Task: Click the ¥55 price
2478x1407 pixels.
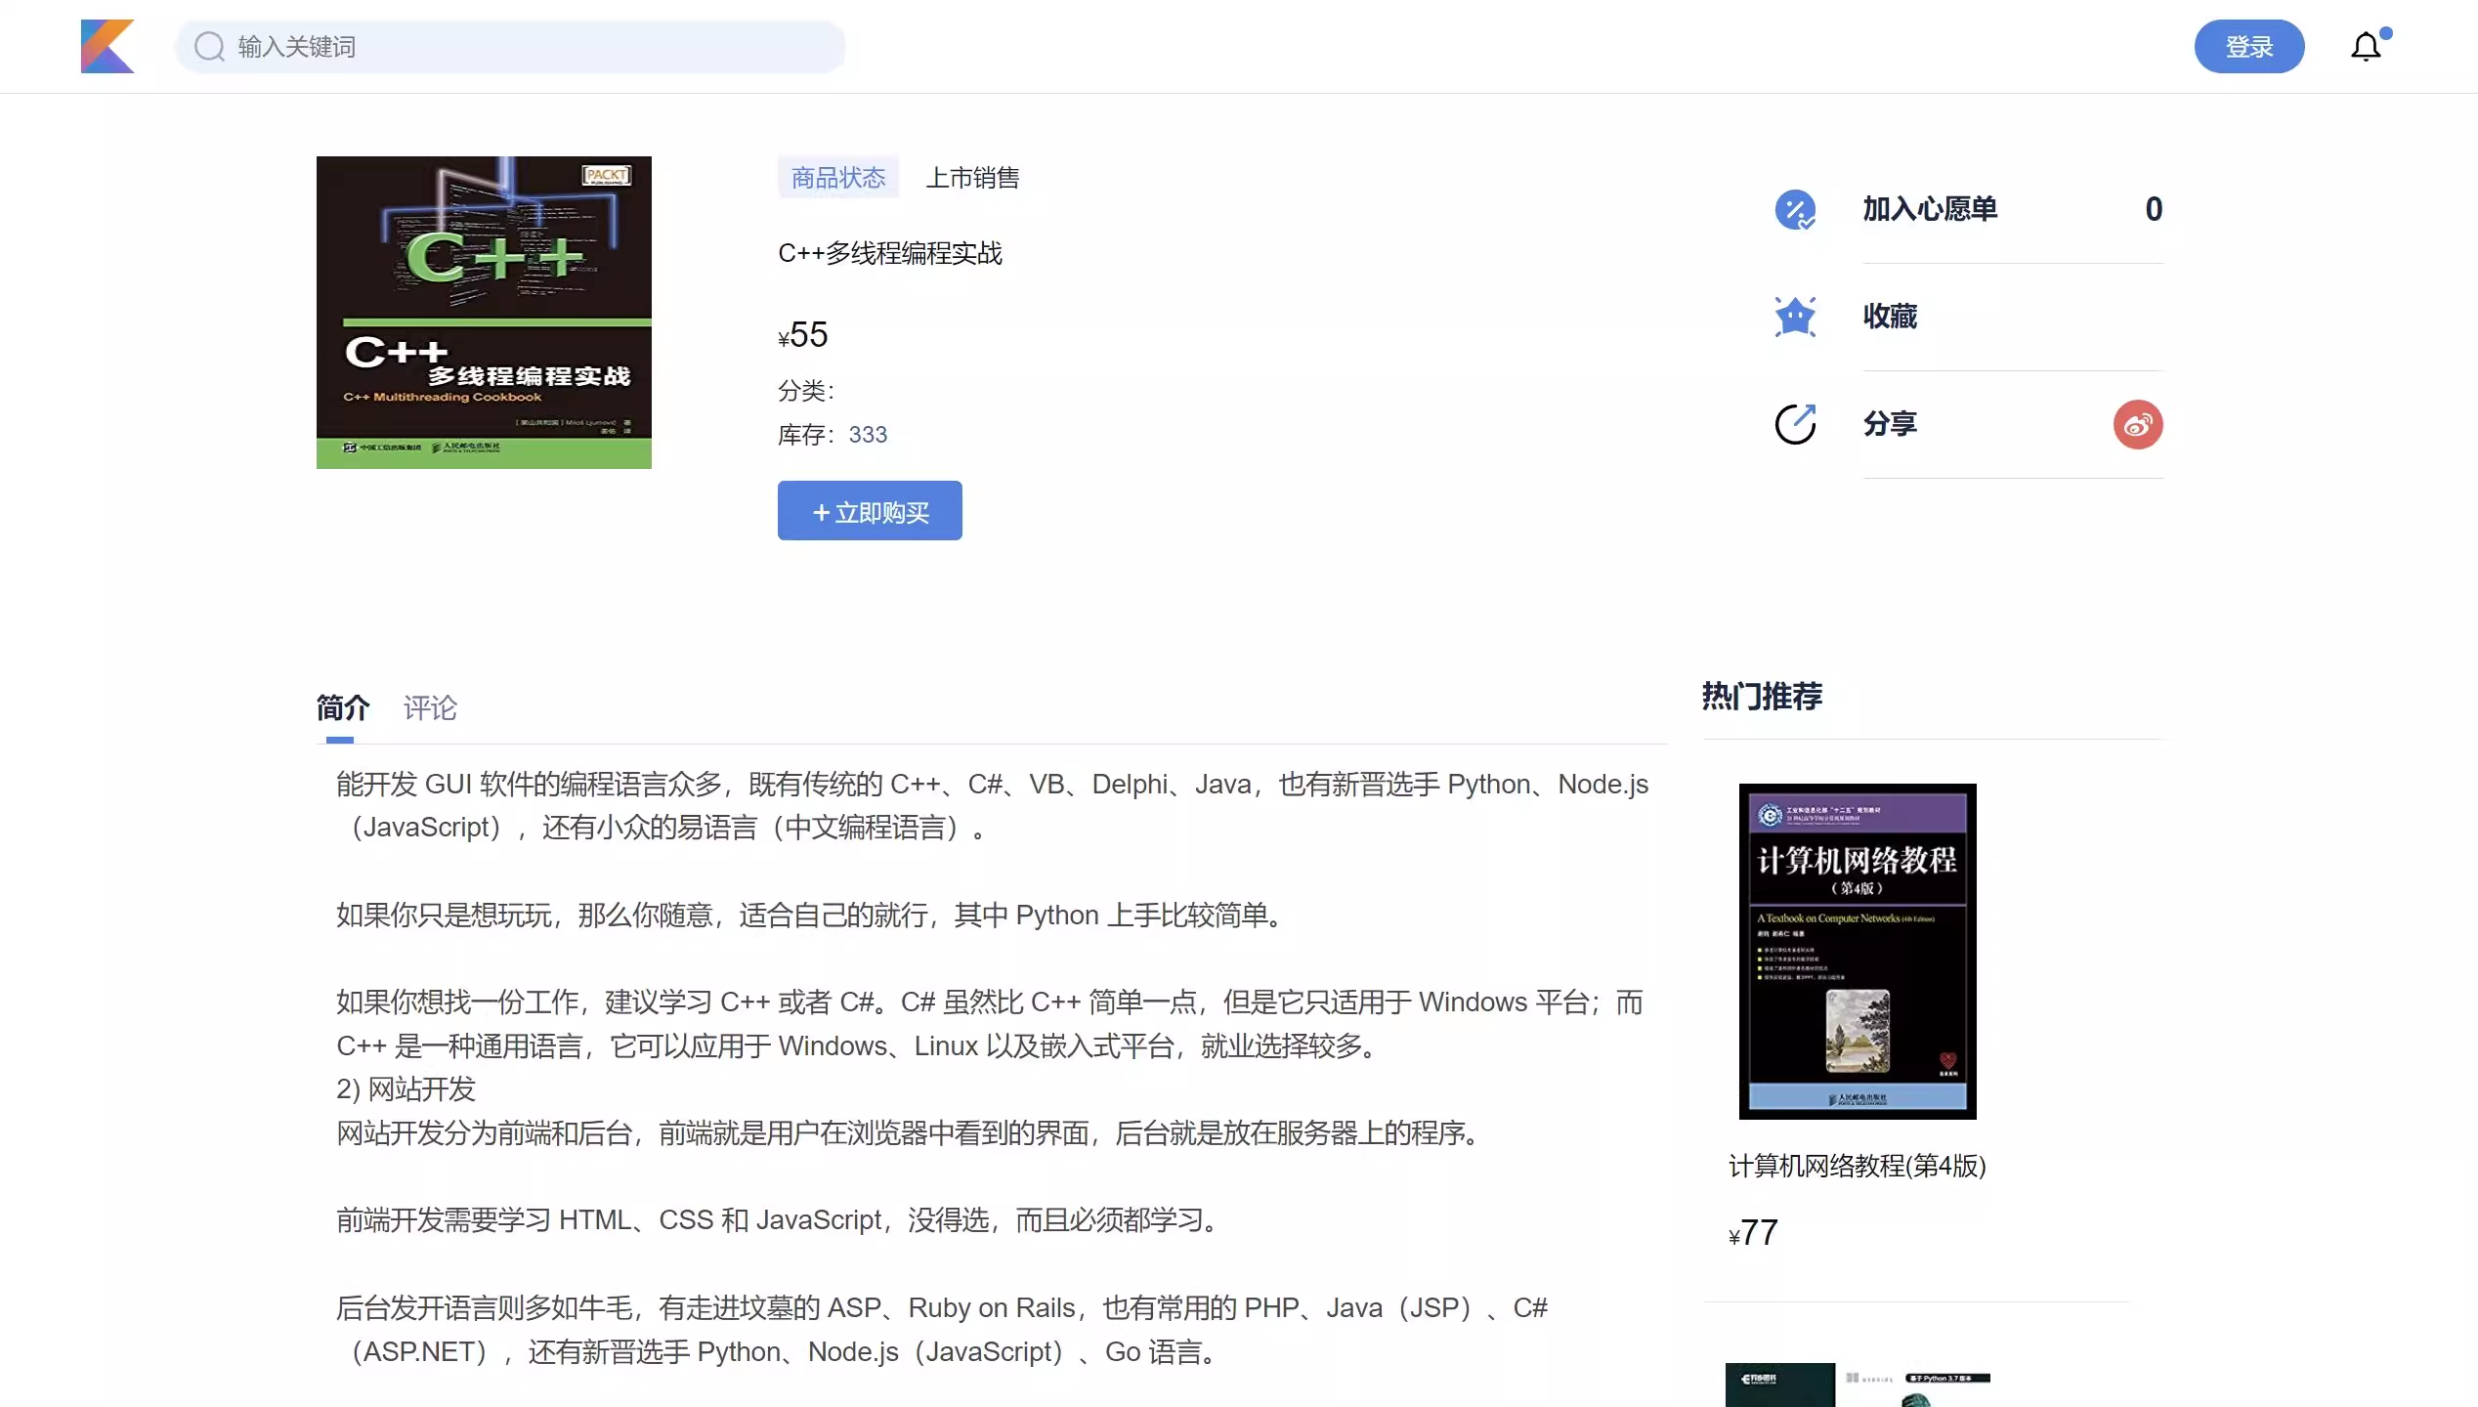Action: (803, 335)
